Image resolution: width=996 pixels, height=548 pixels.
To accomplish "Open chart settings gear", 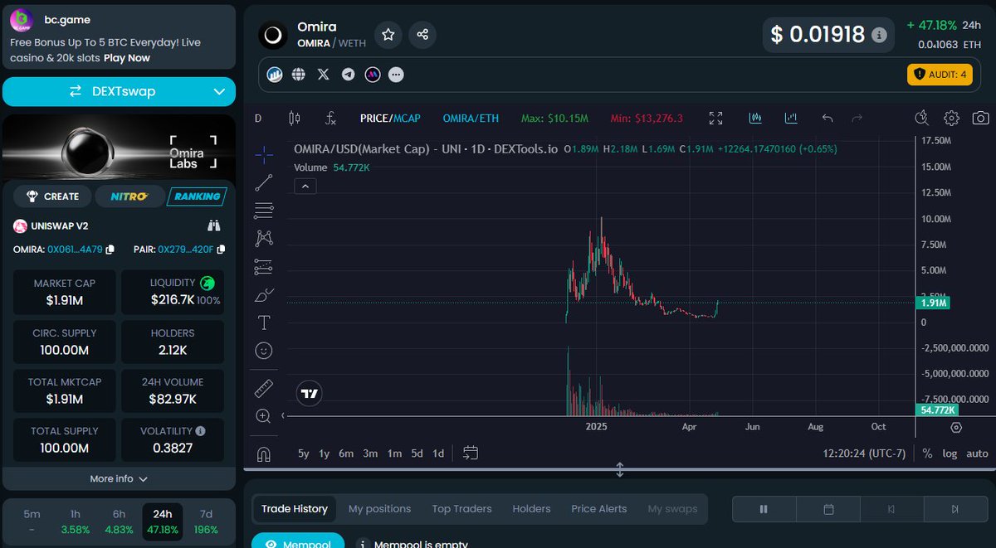I will 951,119.
